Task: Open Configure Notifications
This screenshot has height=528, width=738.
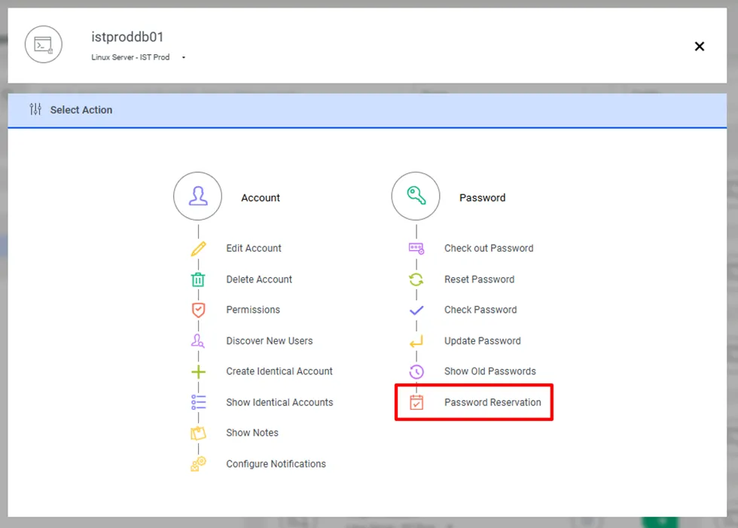Action: point(276,464)
